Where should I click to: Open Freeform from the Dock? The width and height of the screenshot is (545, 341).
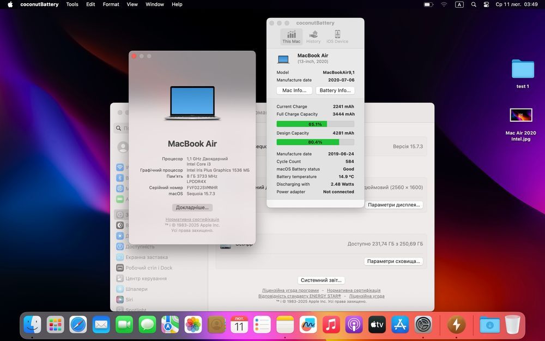(308, 325)
